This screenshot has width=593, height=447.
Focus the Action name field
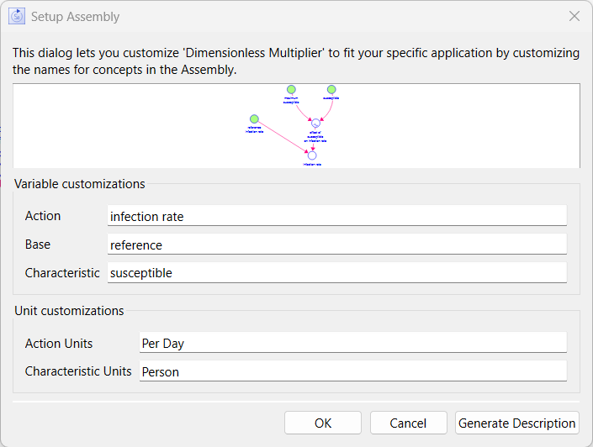(x=336, y=216)
